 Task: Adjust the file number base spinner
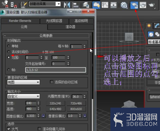click(x=68, y=64)
